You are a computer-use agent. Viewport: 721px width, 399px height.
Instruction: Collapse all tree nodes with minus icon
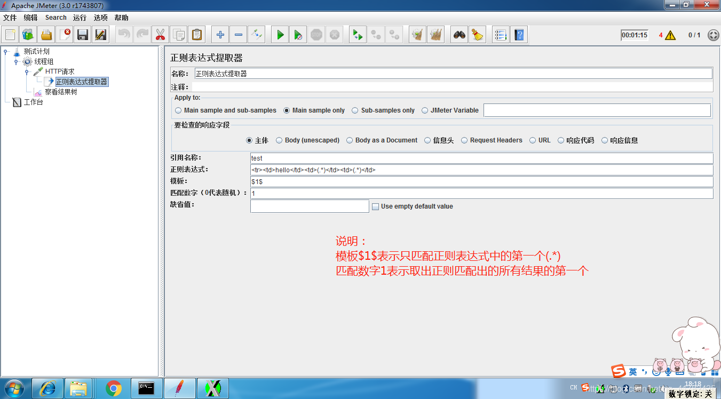coord(239,35)
